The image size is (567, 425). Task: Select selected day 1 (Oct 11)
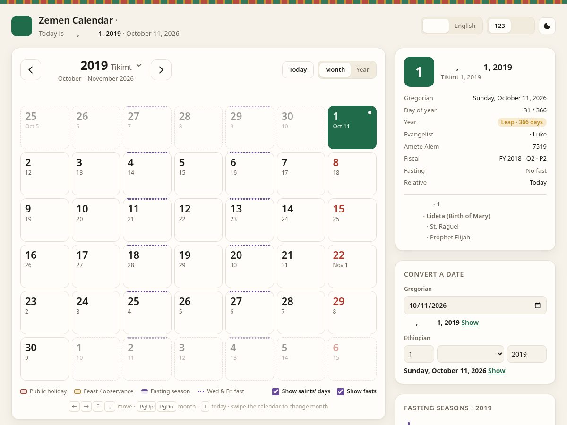pos(352,127)
